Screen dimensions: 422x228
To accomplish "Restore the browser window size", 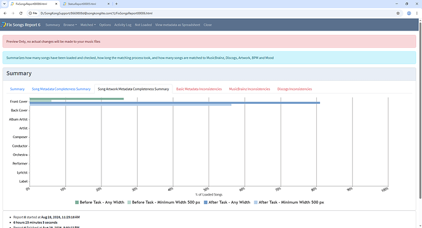I will [407, 4].
